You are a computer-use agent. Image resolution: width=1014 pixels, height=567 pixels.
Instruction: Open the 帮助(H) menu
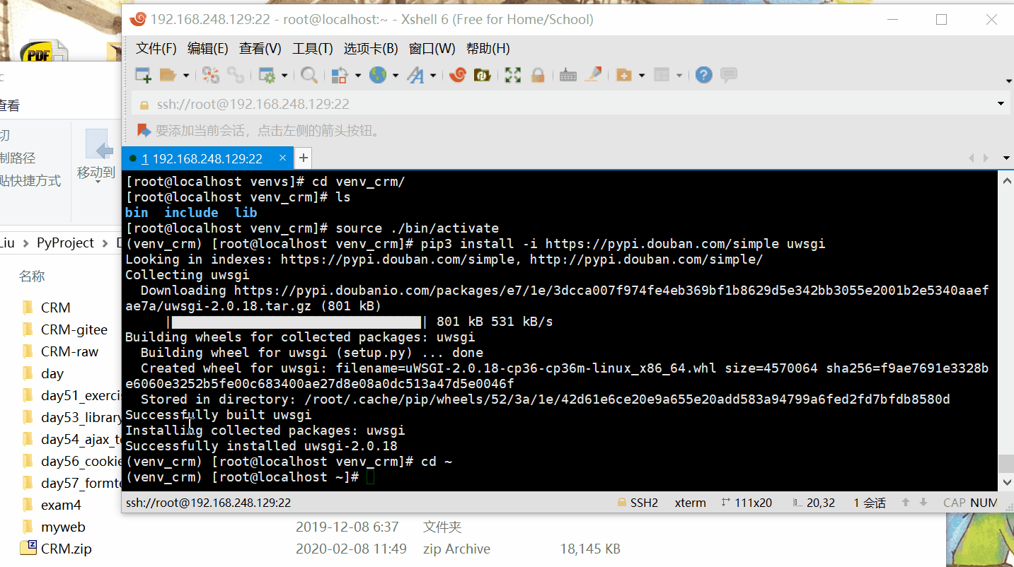click(x=488, y=49)
